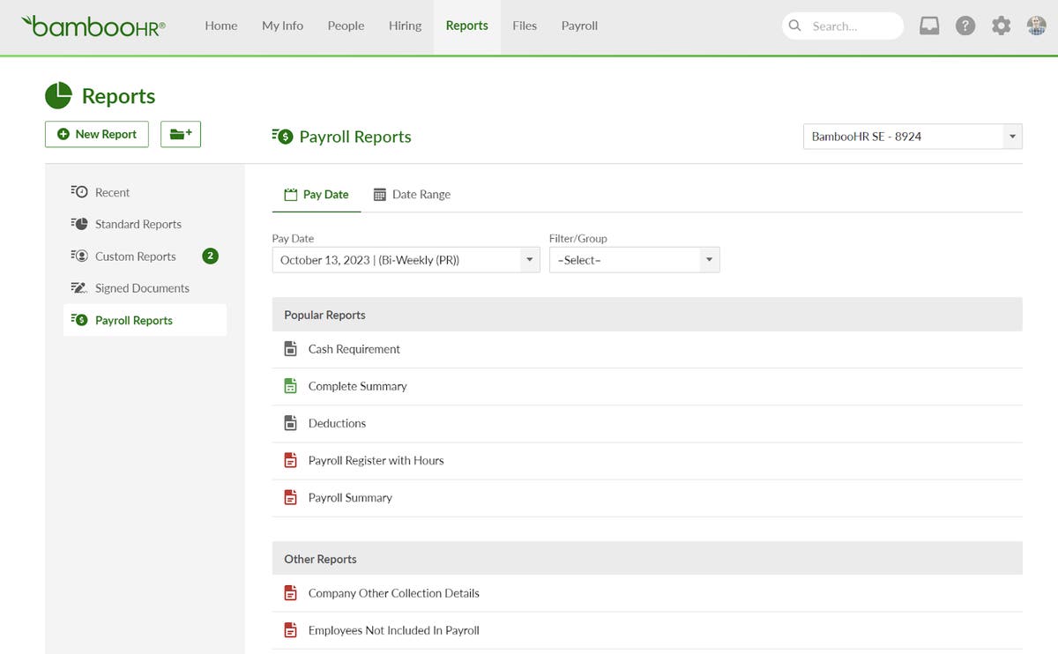Viewport: 1058px width, 654px height.
Task: Open the inbox icon in the header
Action: 929,26
